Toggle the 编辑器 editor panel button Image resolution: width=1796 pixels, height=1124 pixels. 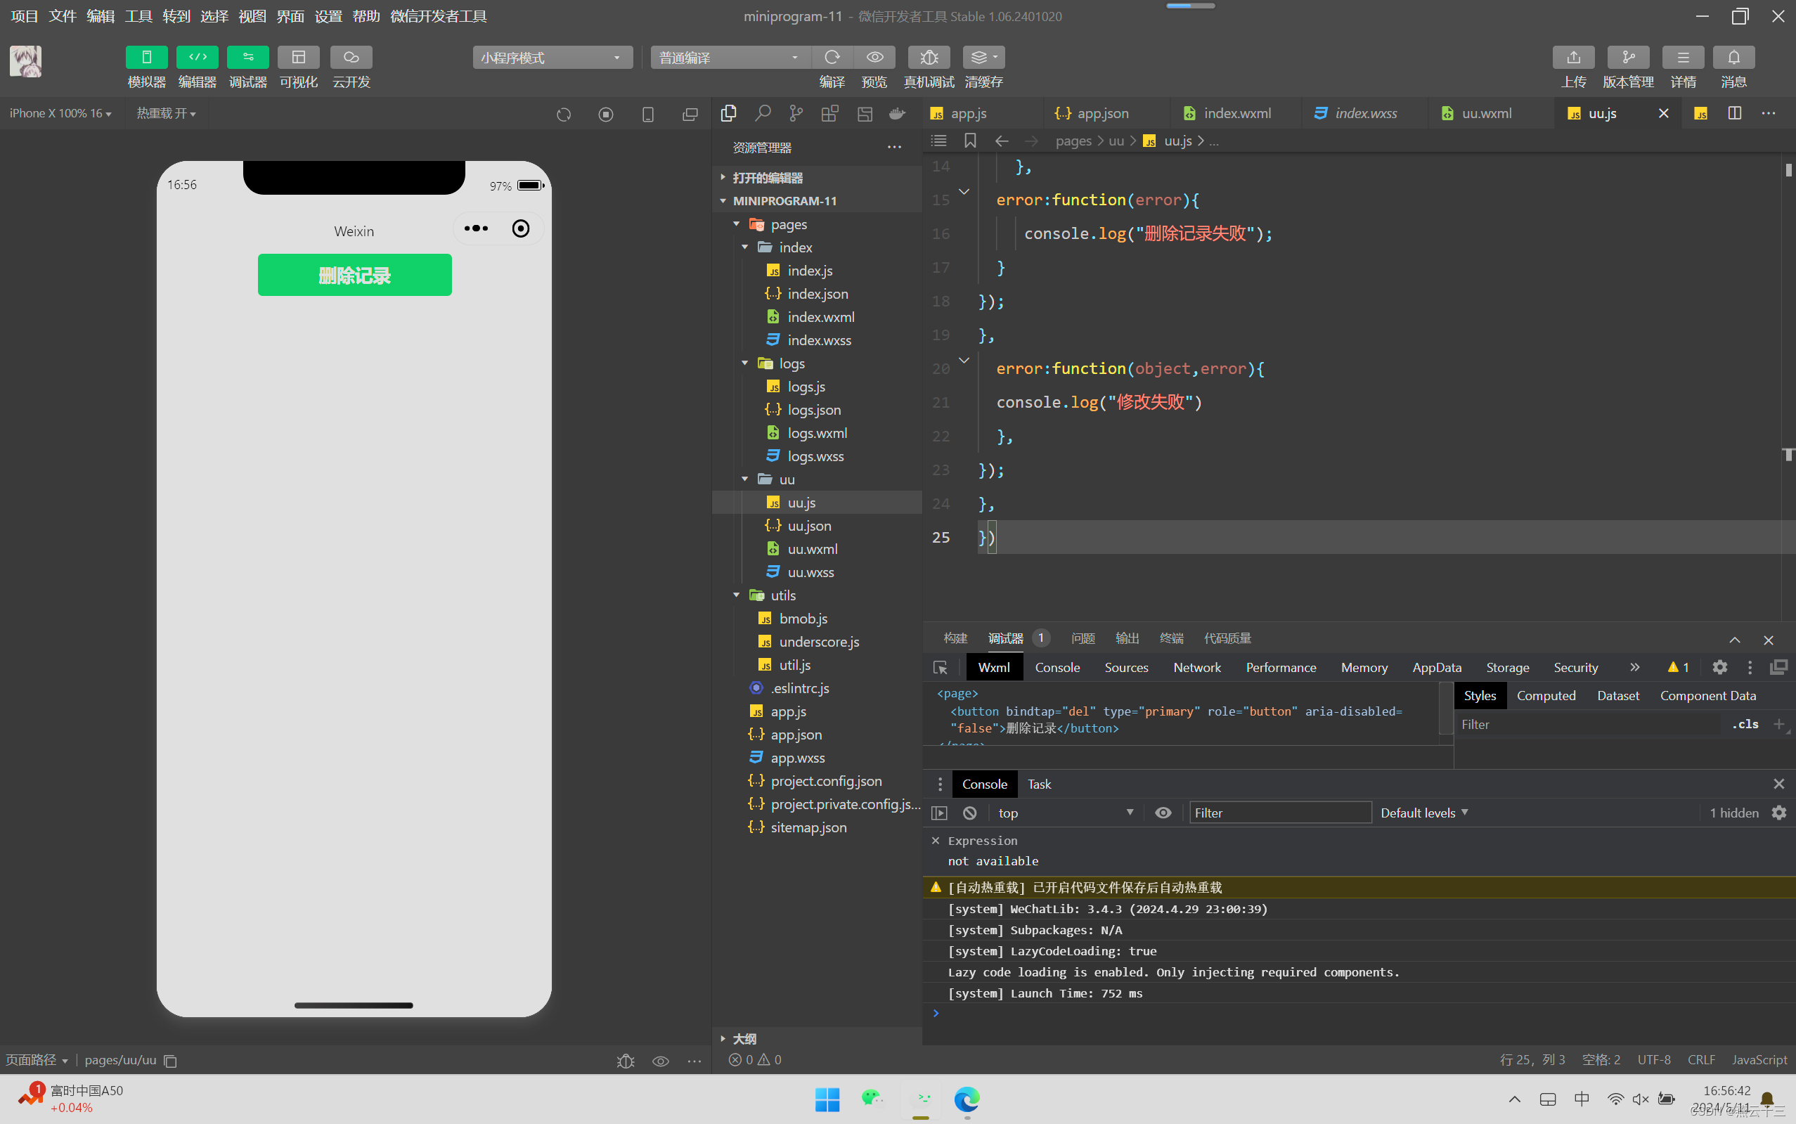coord(197,57)
